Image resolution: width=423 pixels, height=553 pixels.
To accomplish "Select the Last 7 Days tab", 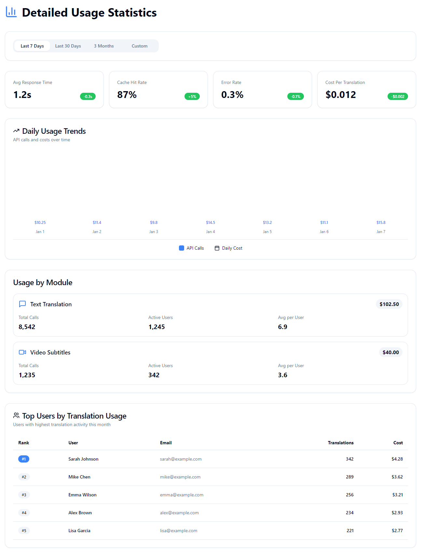I will [32, 46].
